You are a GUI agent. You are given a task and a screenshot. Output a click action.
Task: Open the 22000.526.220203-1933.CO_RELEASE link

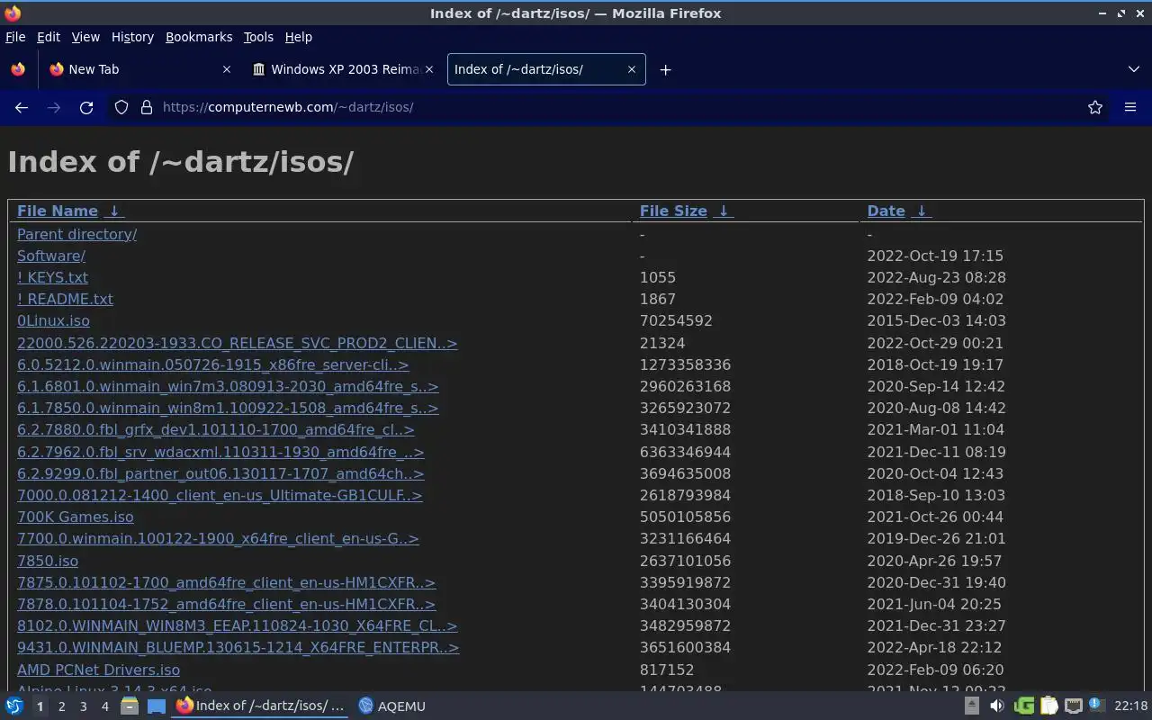[x=237, y=343]
